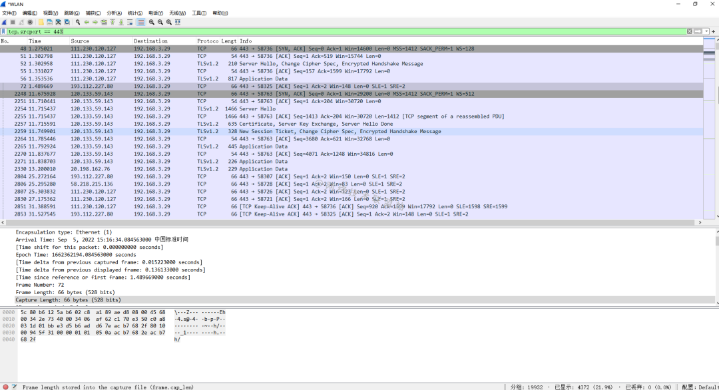Open the expert information status icon

(x=5, y=387)
